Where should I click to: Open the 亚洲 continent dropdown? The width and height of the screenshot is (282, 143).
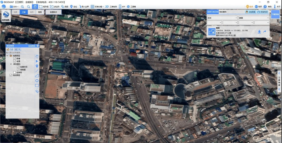coord(222,18)
